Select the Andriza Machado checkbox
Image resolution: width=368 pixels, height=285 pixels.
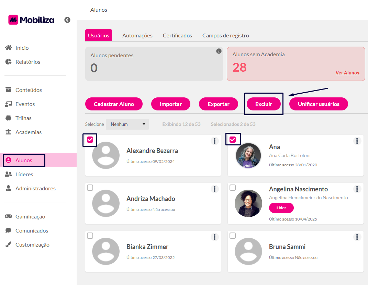pos(90,188)
